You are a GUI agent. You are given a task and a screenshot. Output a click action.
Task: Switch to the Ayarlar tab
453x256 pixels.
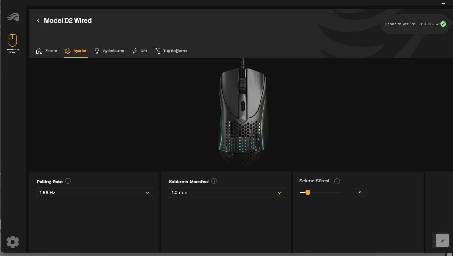(76, 51)
